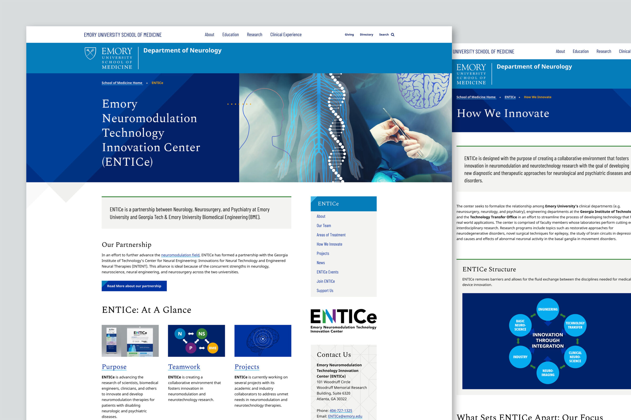This screenshot has height=420, width=631.
Task: Click the 'Our Partnership' heading
Action: (x=126, y=245)
